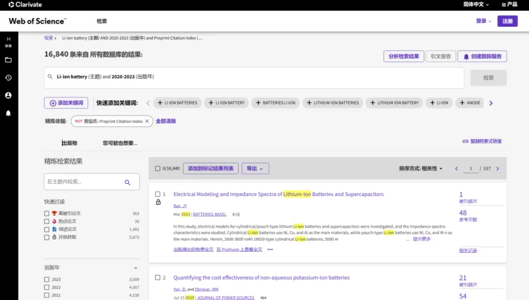Tick the 2023 publication year checkbox

point(47,280)
